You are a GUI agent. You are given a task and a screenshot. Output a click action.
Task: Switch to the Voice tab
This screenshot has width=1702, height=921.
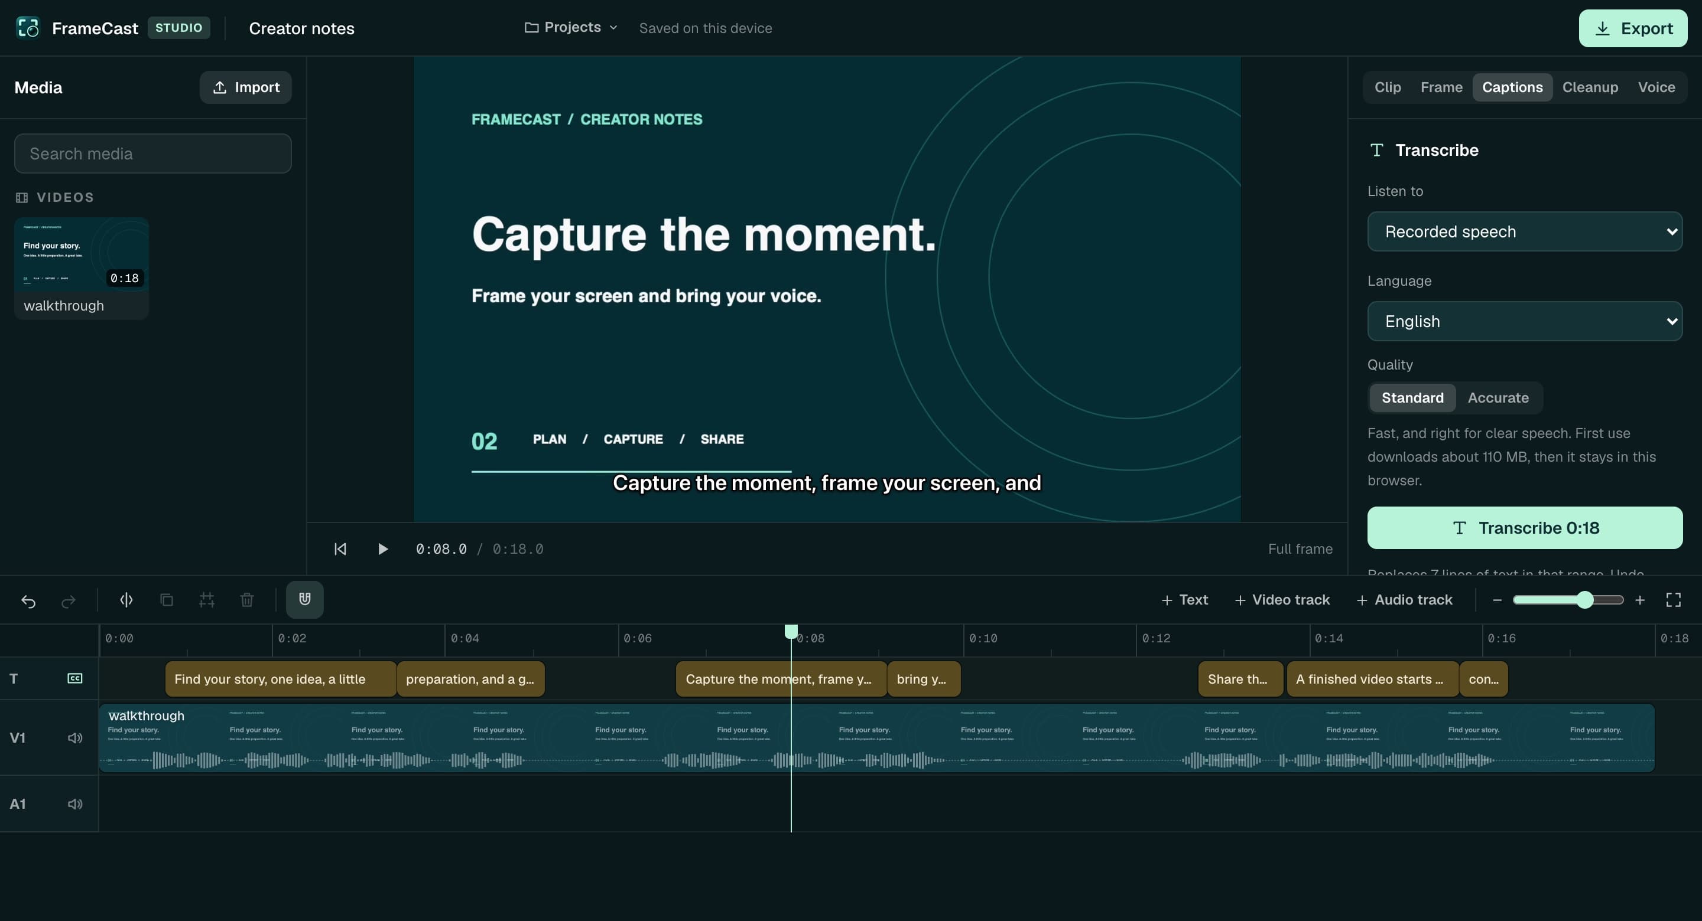[1656, 87]
